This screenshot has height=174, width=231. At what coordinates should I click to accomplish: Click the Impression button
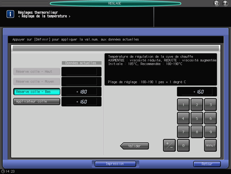point(115,164)
